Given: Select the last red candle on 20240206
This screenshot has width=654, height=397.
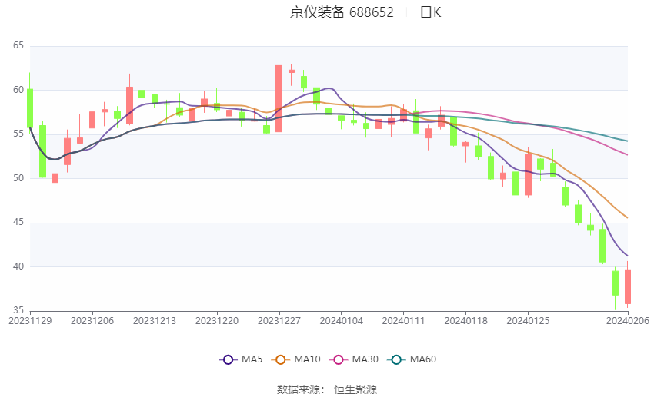Looking at the screenshot, I should 628,286.
